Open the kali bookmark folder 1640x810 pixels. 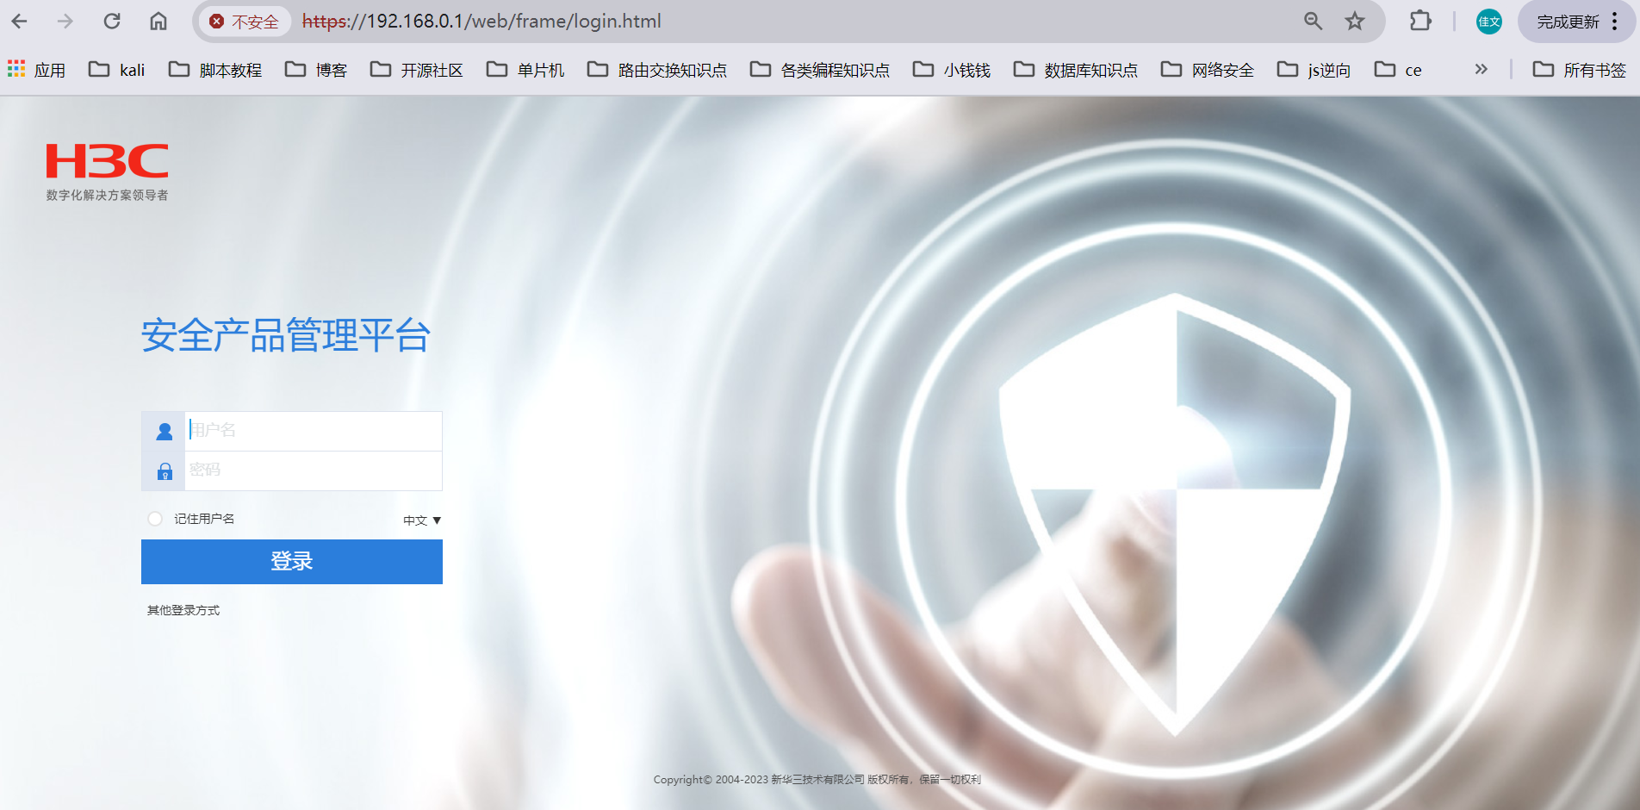(117, 70)
